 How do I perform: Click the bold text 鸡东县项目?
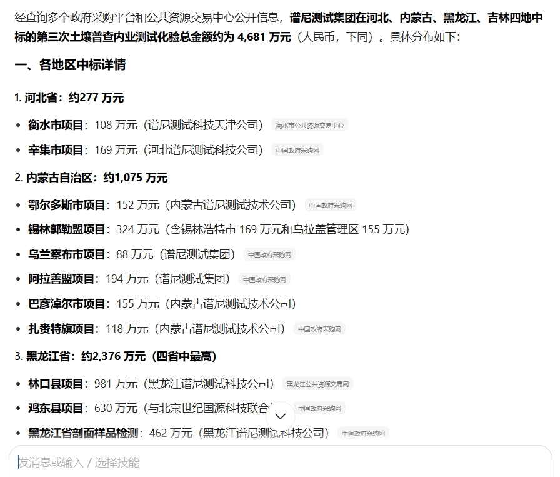click(56, 408)
